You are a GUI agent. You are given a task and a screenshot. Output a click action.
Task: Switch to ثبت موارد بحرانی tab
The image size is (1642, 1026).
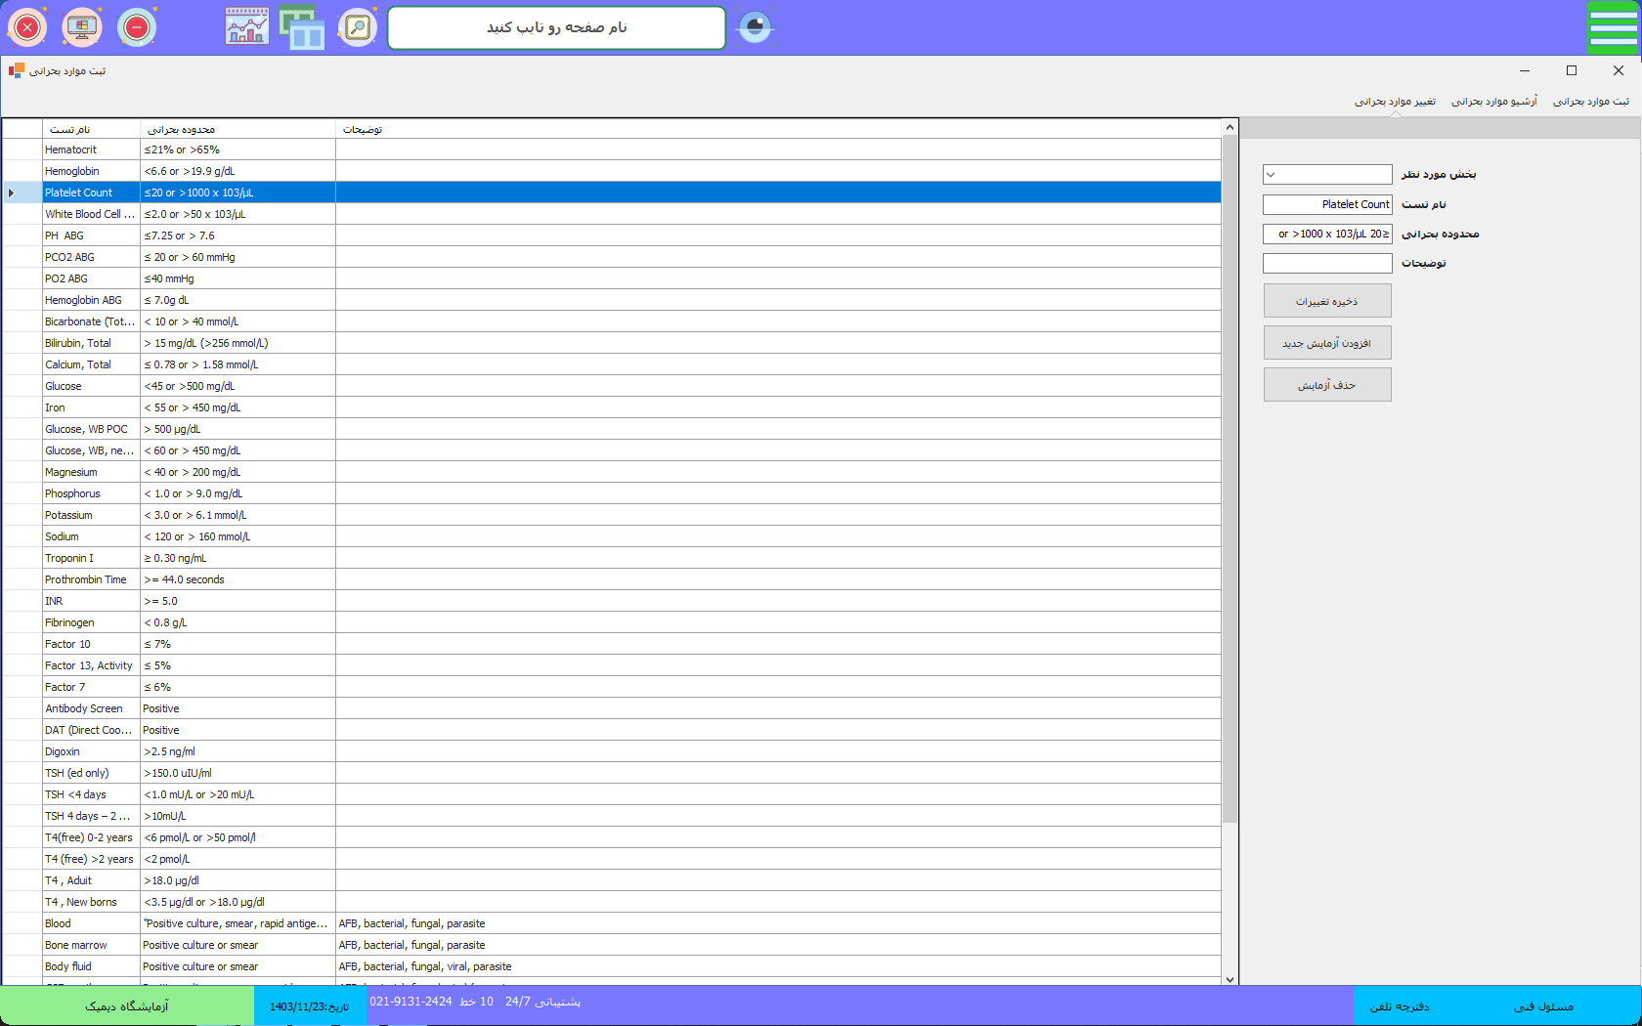tap(1591, 102)
